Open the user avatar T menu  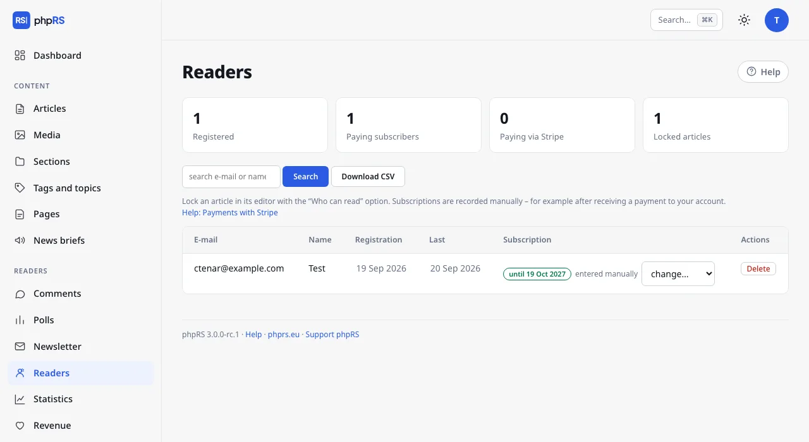777,20
